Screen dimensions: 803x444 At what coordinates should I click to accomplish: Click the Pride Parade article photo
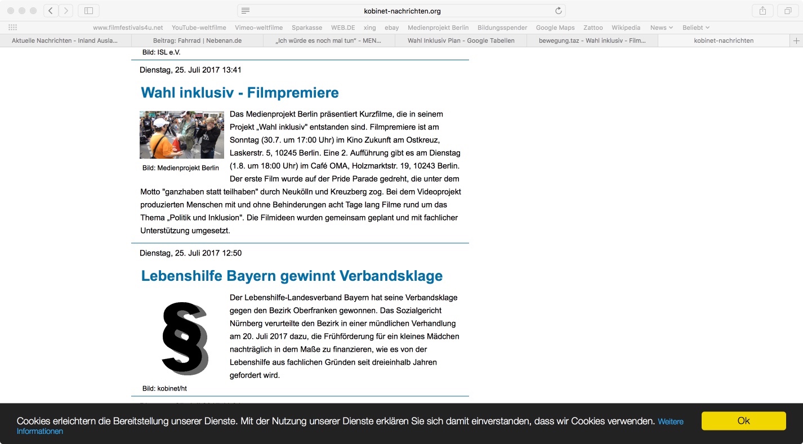[x=182, y=134]
